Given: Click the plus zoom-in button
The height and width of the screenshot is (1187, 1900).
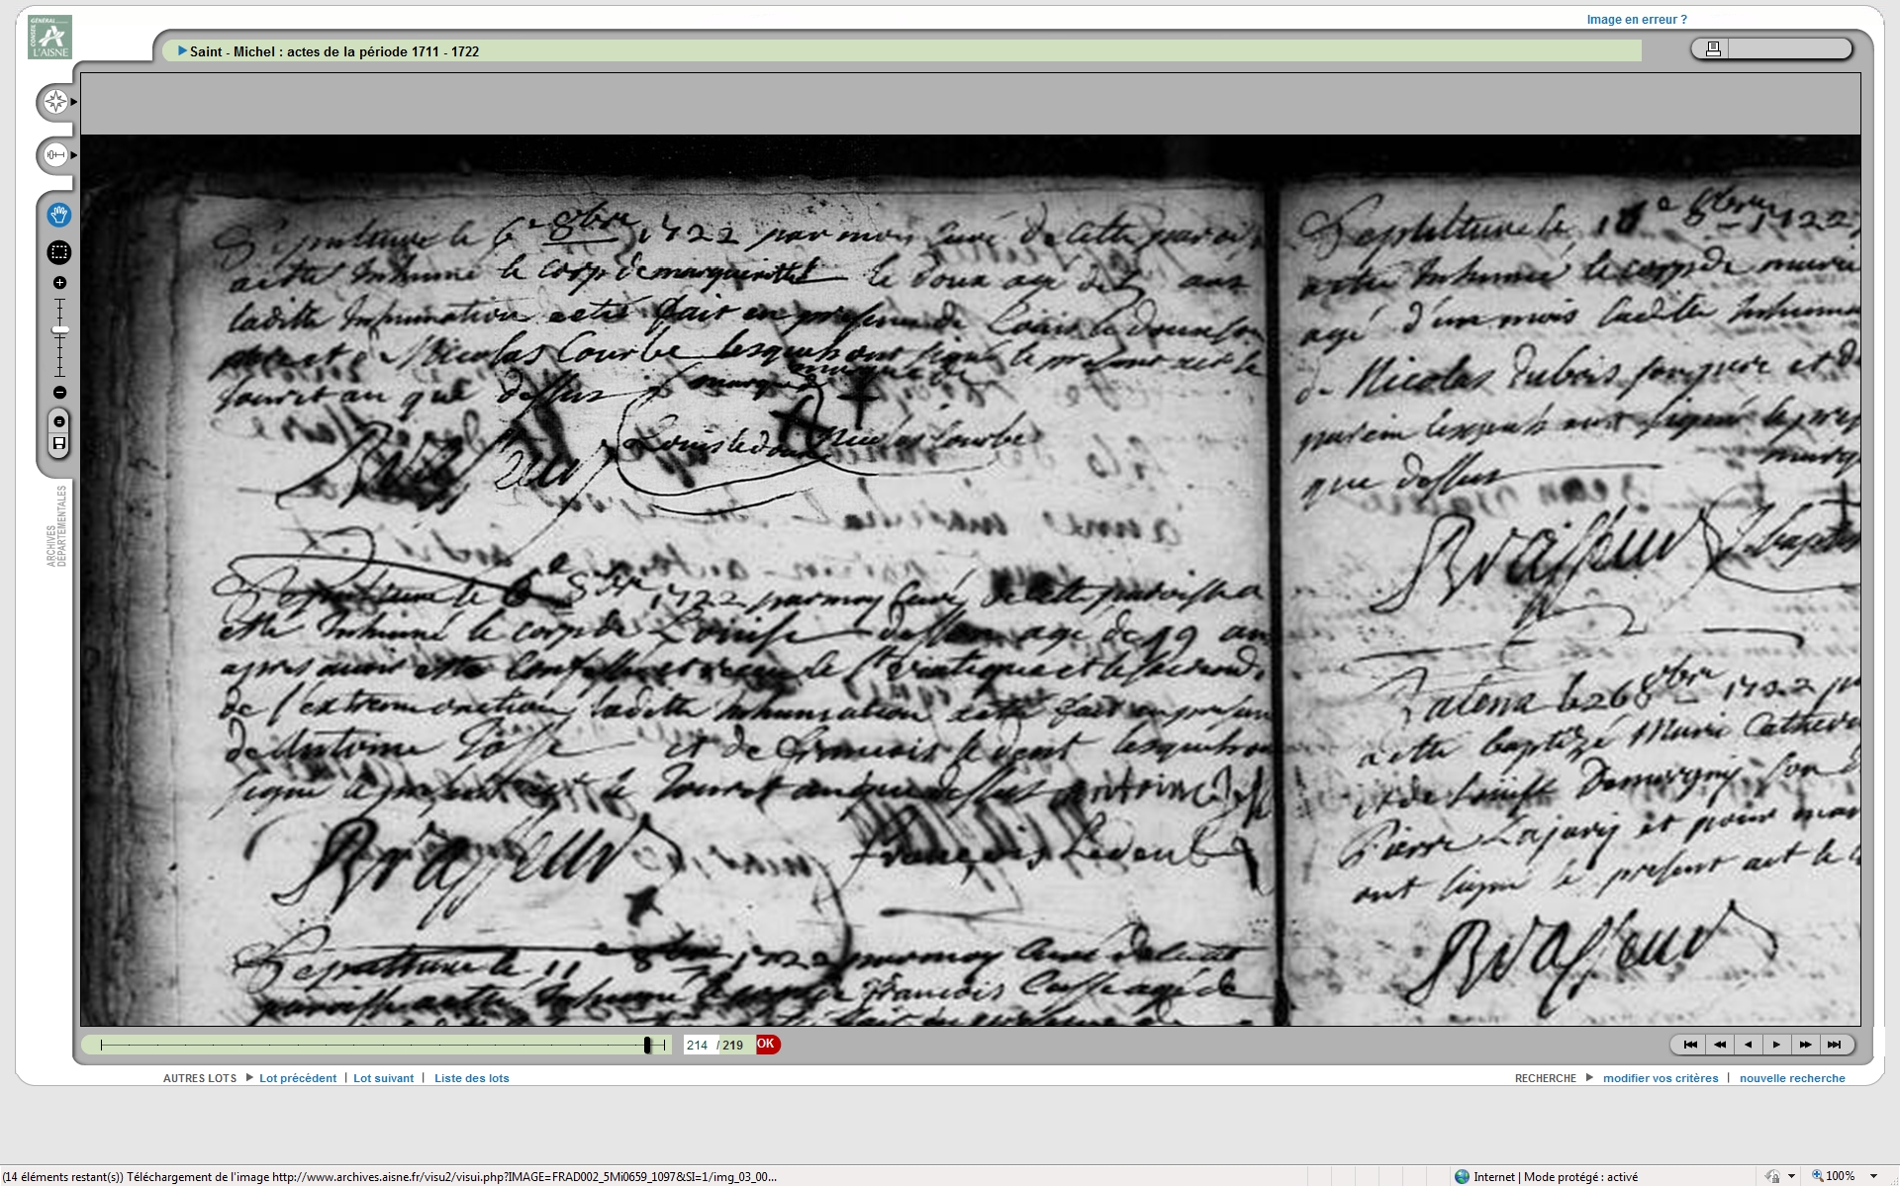Looking at the screenshot, I should pyautogui.click(x=59, y=283).
